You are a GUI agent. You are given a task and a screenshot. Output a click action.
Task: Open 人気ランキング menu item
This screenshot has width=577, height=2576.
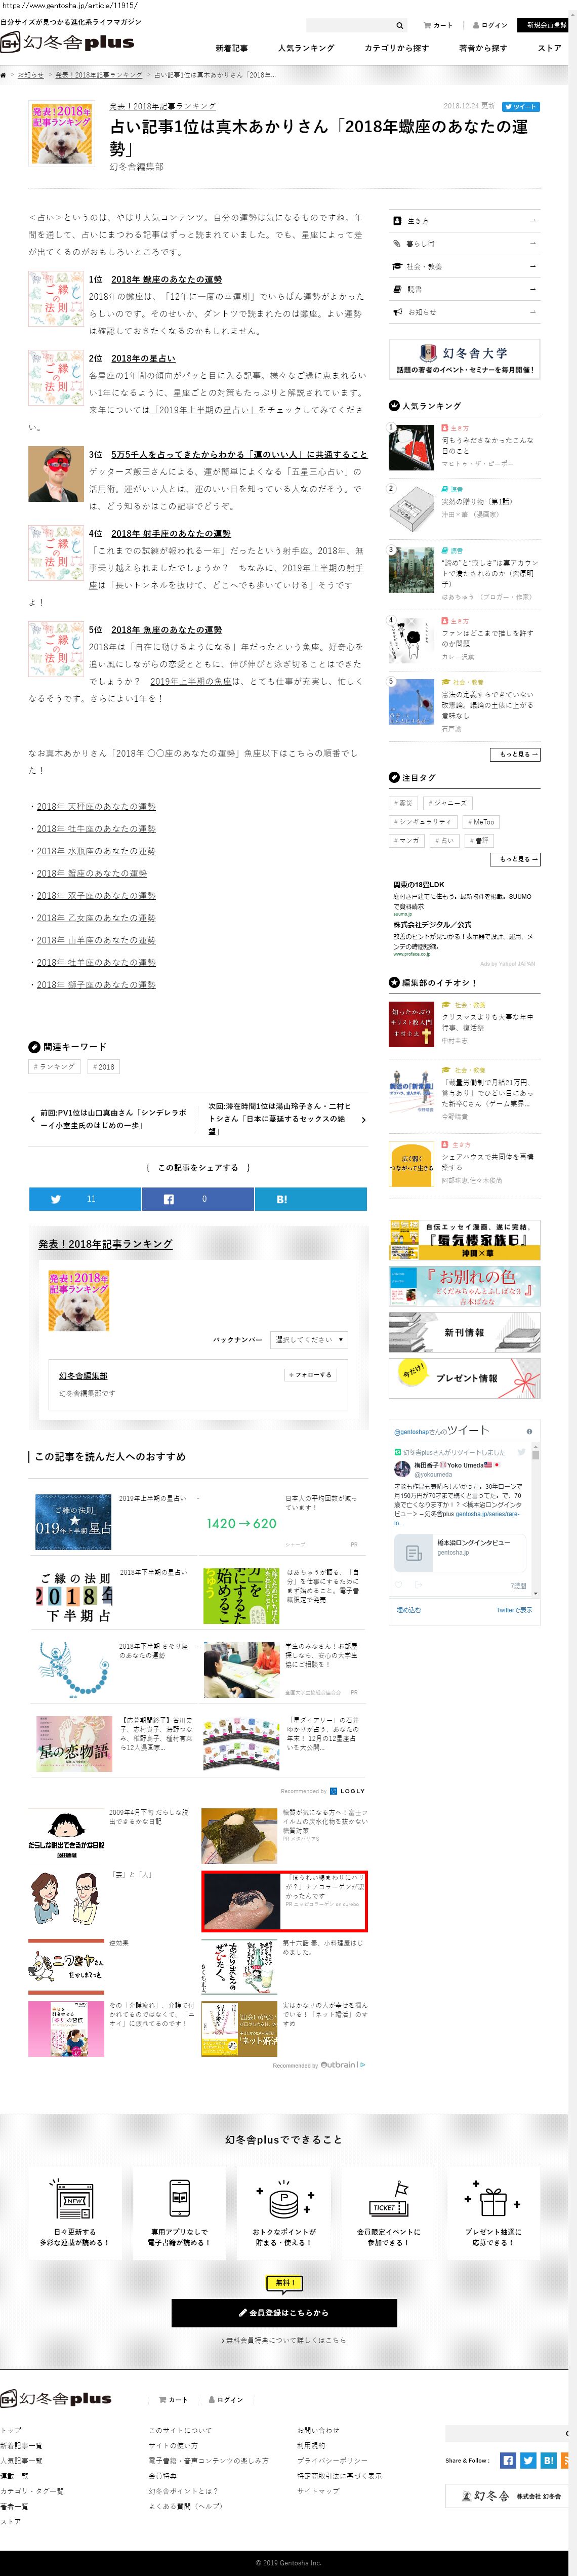306,47
